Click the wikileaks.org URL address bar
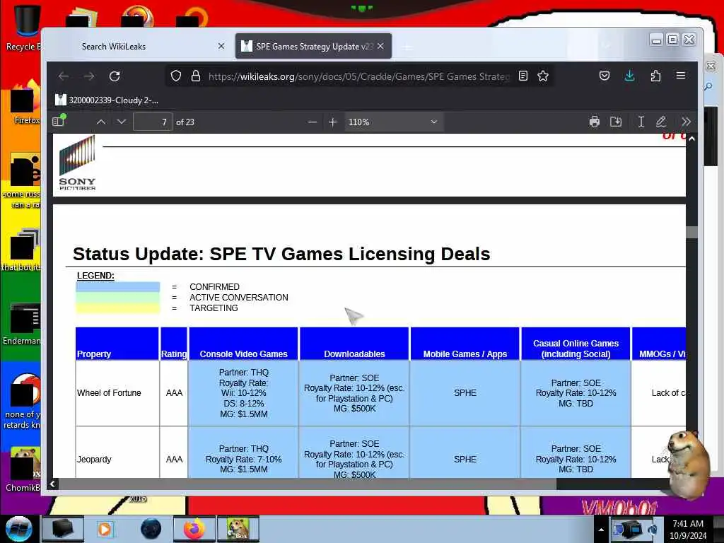The width and height of the screenshot is (724, 543). 358,76
